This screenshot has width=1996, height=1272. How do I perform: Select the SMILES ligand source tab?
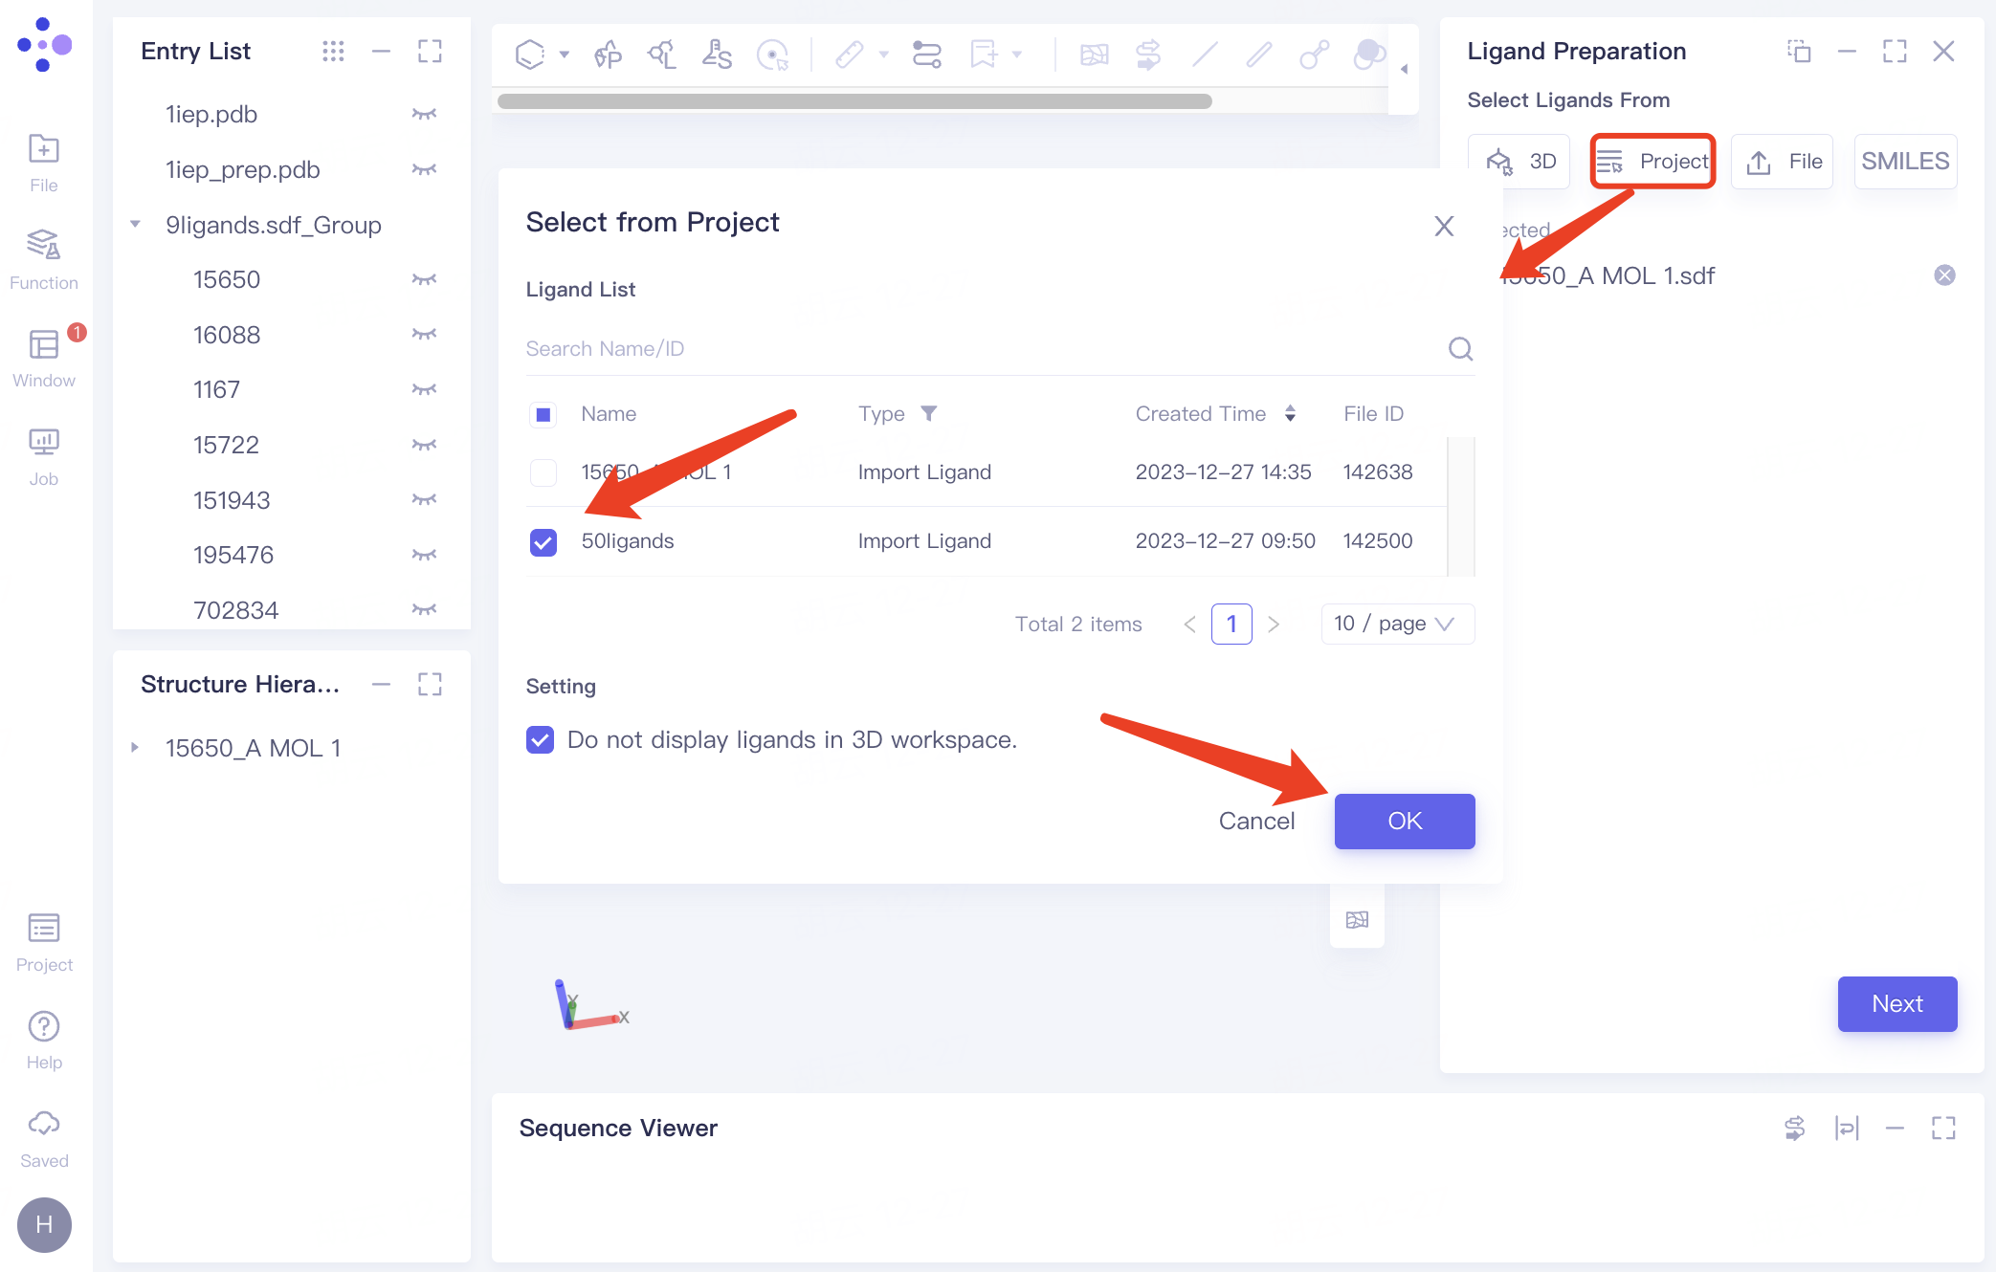(1904, 162)
